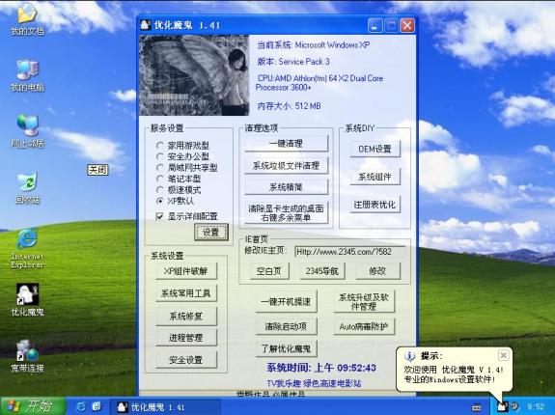
Task: Click the IE homepage URL field
Action: coord(349,252)
